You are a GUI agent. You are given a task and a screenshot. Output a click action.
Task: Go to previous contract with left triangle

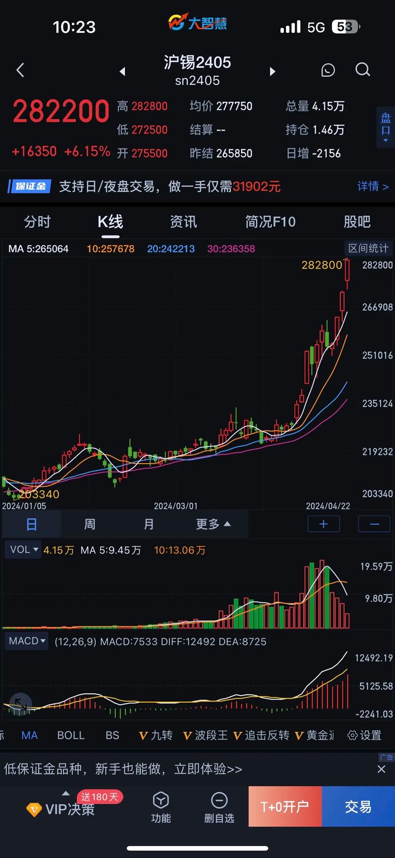pyautogui.click(x=122, y=72)
